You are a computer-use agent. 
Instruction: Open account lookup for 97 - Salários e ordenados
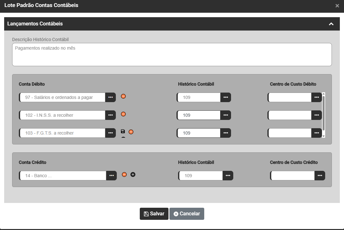coord(110,97)
